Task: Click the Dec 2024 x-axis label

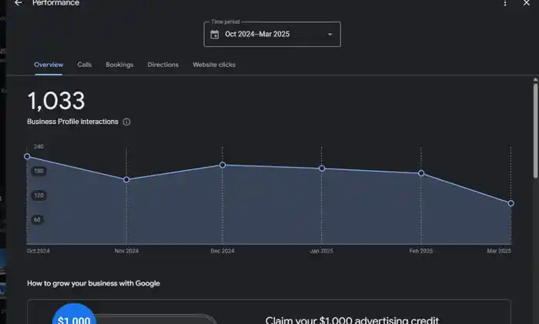Action: pos(223,251)
